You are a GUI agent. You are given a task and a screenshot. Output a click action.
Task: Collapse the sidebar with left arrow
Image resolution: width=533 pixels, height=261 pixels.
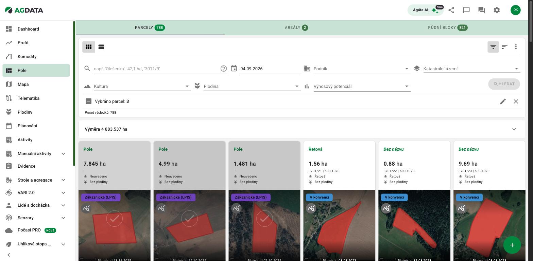click(9, 255)
